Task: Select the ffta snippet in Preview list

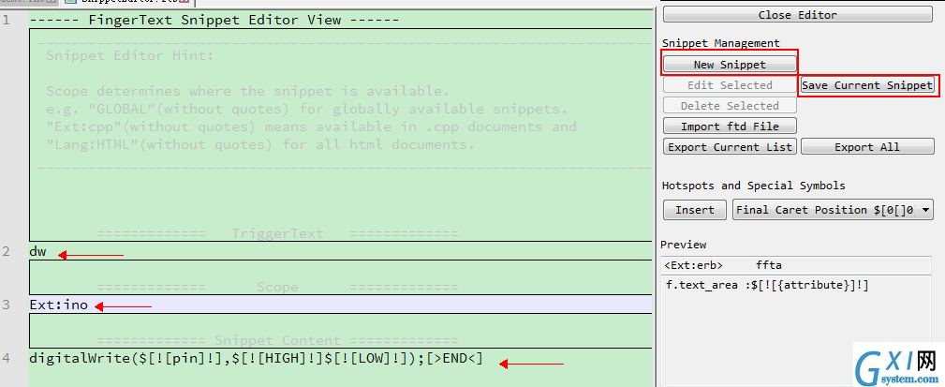Action: click(x=797, y=265)
